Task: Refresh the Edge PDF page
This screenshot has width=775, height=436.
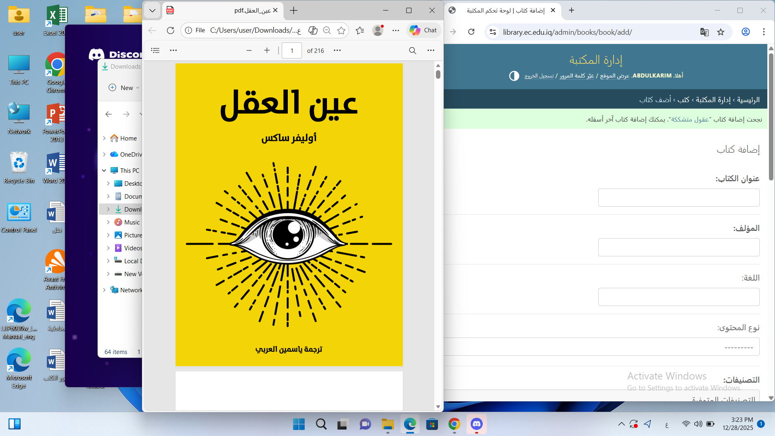Action: tap(170, 30)
